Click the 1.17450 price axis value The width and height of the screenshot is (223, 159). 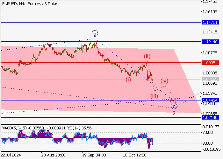point(210,2)
